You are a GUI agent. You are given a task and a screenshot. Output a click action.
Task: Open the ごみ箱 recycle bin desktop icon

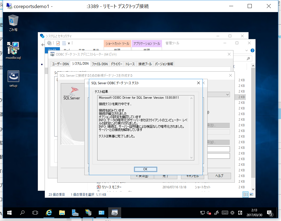click(13, 23)
